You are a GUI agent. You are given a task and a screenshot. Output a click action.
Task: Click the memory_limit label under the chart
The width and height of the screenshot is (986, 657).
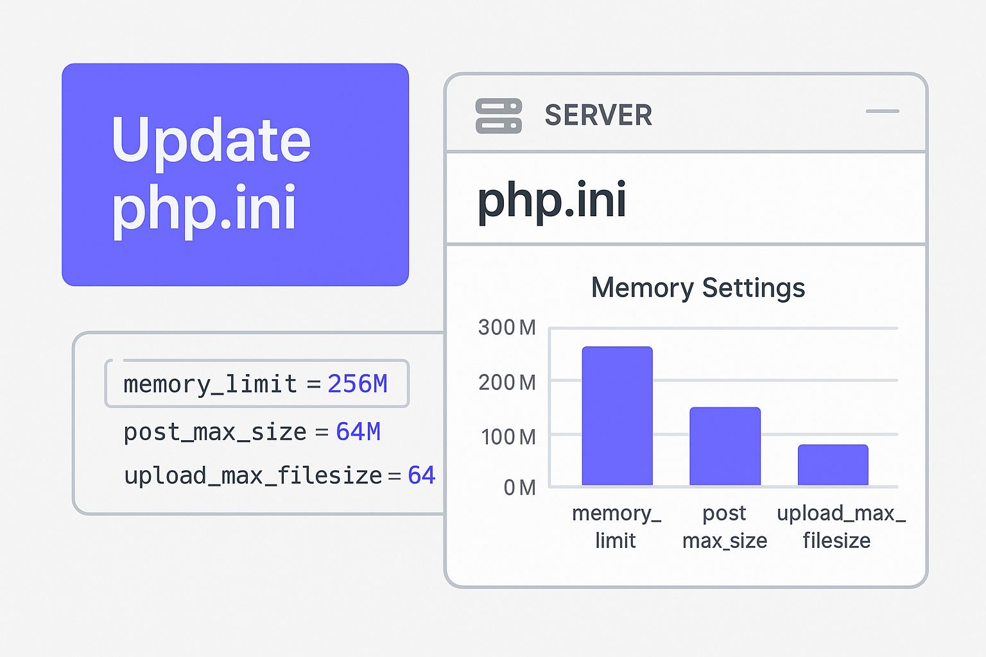tap(616, 526)
